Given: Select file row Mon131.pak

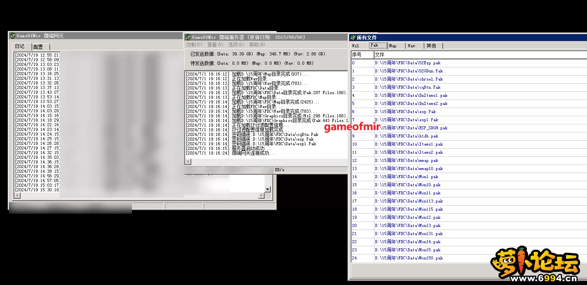Looking at the screenshot, I should point(469,233).
